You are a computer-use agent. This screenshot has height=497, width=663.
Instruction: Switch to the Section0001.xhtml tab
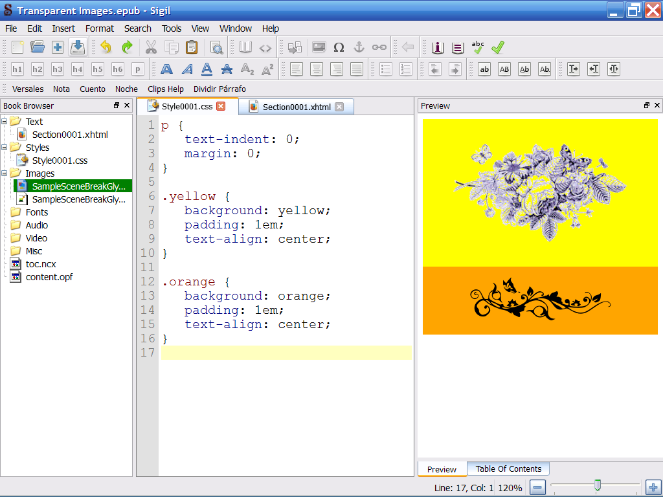click(x=296, y=107)
